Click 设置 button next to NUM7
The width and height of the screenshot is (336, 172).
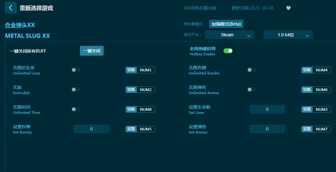tap(307, 129)
